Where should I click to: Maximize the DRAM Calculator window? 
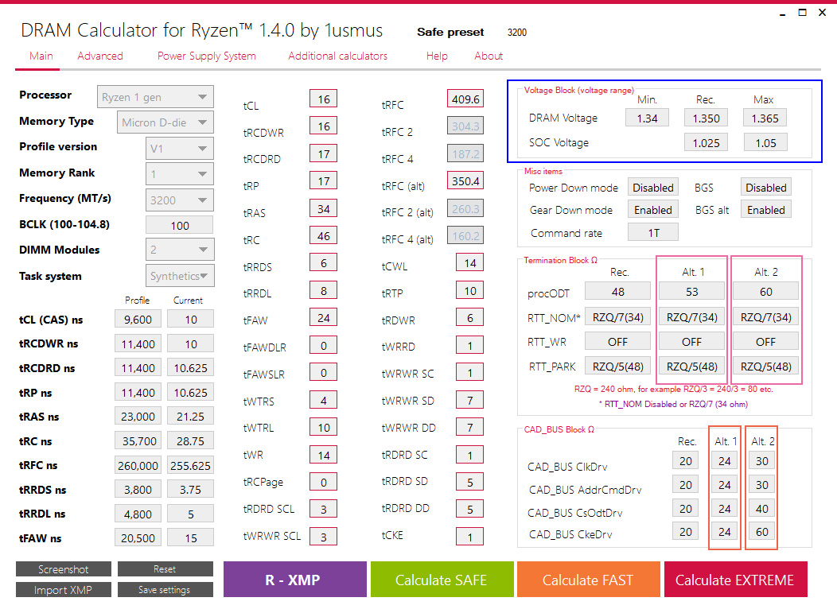click(x=802, y=12)
